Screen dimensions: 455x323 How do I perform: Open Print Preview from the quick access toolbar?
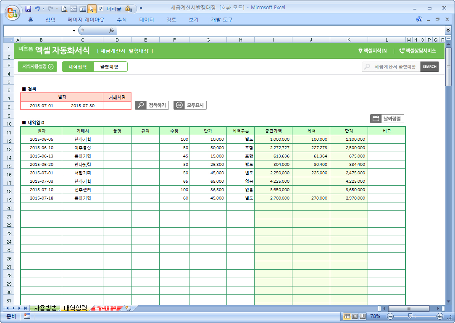tap(64, 8)
